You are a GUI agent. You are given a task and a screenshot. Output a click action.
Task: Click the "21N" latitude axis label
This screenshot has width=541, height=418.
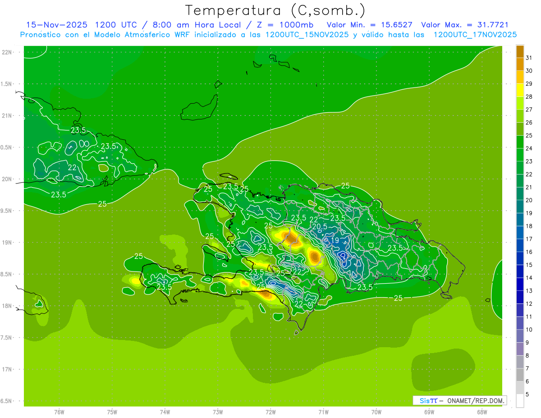coord(7,116)
